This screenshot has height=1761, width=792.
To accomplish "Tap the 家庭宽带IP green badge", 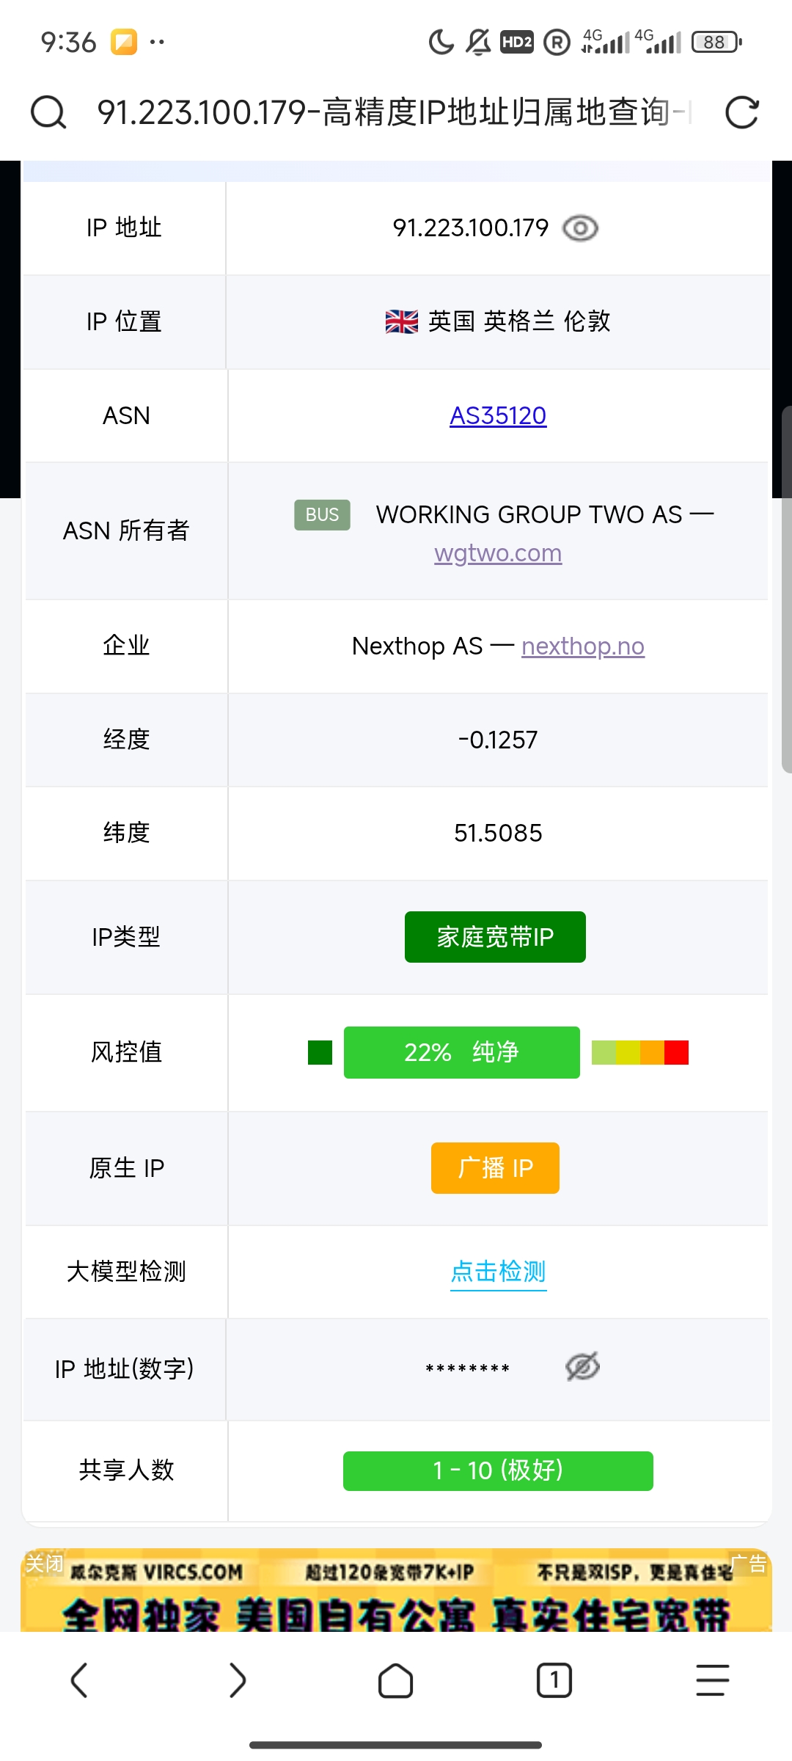I will tap(494, 936).
